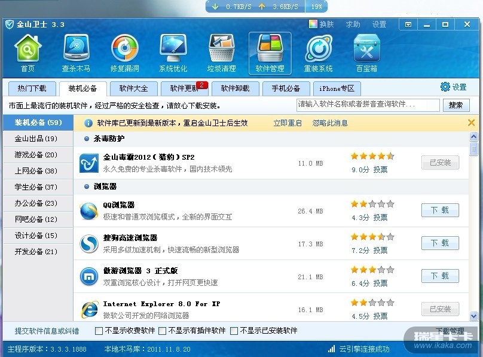
Task: Dismiss the yellow notification with the X
Action: point(471,123)
